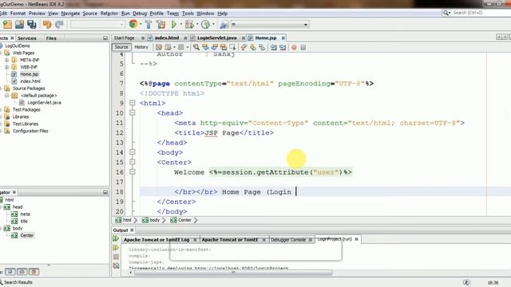
Task: Click the Debug Project icon
Action: tap(189, 25)
